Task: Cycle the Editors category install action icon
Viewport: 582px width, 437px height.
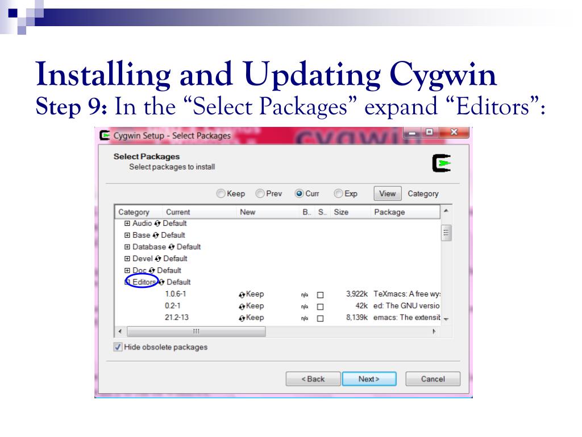Action: tap(161, 282)
